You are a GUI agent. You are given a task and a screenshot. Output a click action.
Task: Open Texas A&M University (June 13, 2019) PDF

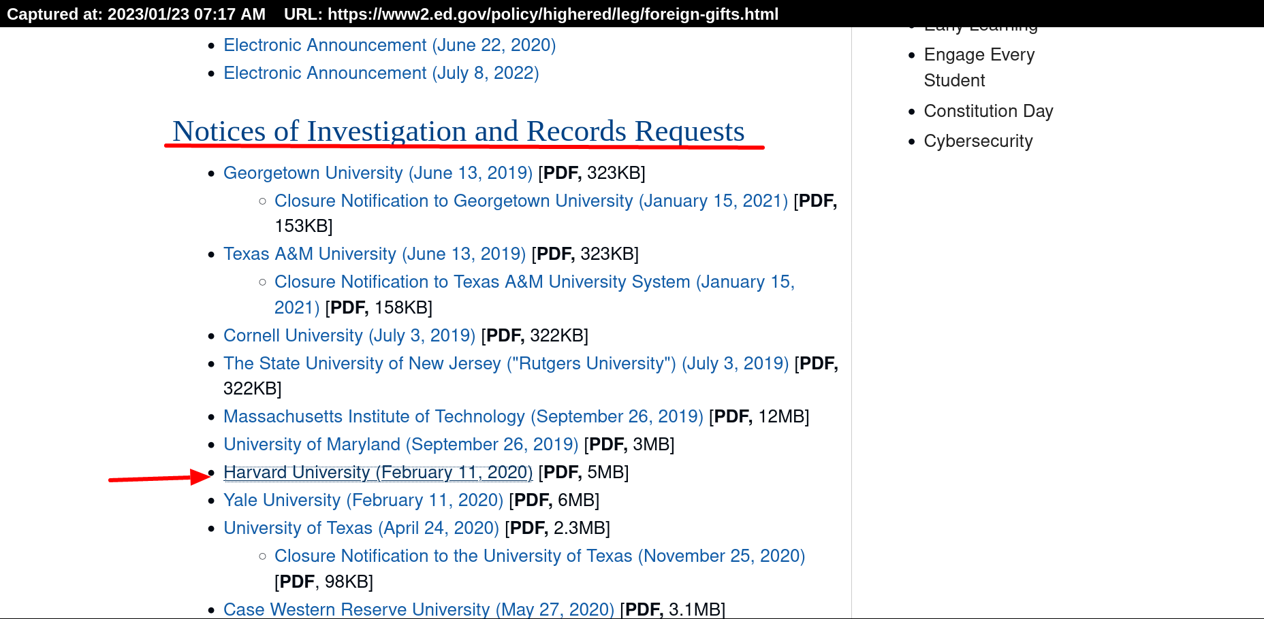375,254
